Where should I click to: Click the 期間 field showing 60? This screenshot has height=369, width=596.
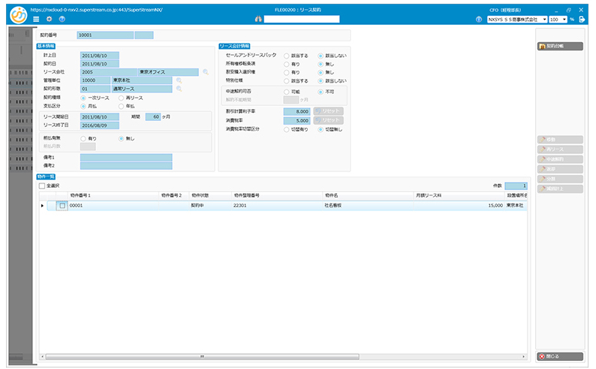click(x=153, y=116)
